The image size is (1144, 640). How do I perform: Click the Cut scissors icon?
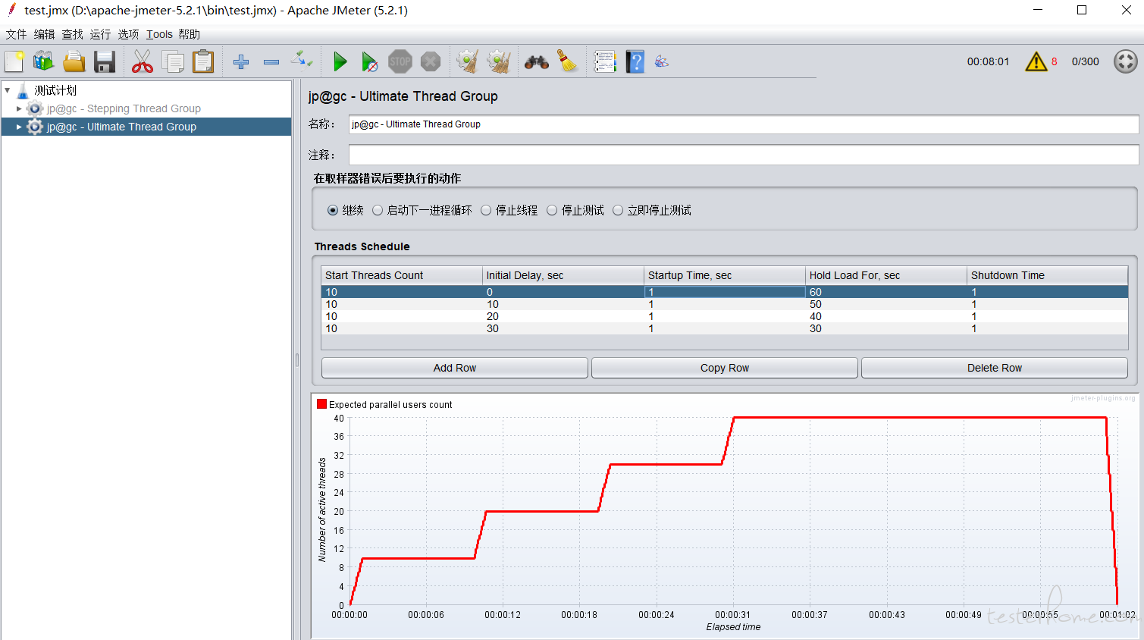143,61
